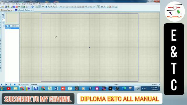This screenshot has width=187, height=105.
Task: Click the horizontal mirror flip icon
Action: point(3,23)
